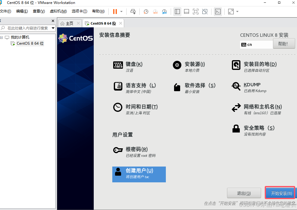Image resolution: width=297 pixels, height=210 pixels.
Task: Close the 主页 tab
Action: (x=78, y=23)
